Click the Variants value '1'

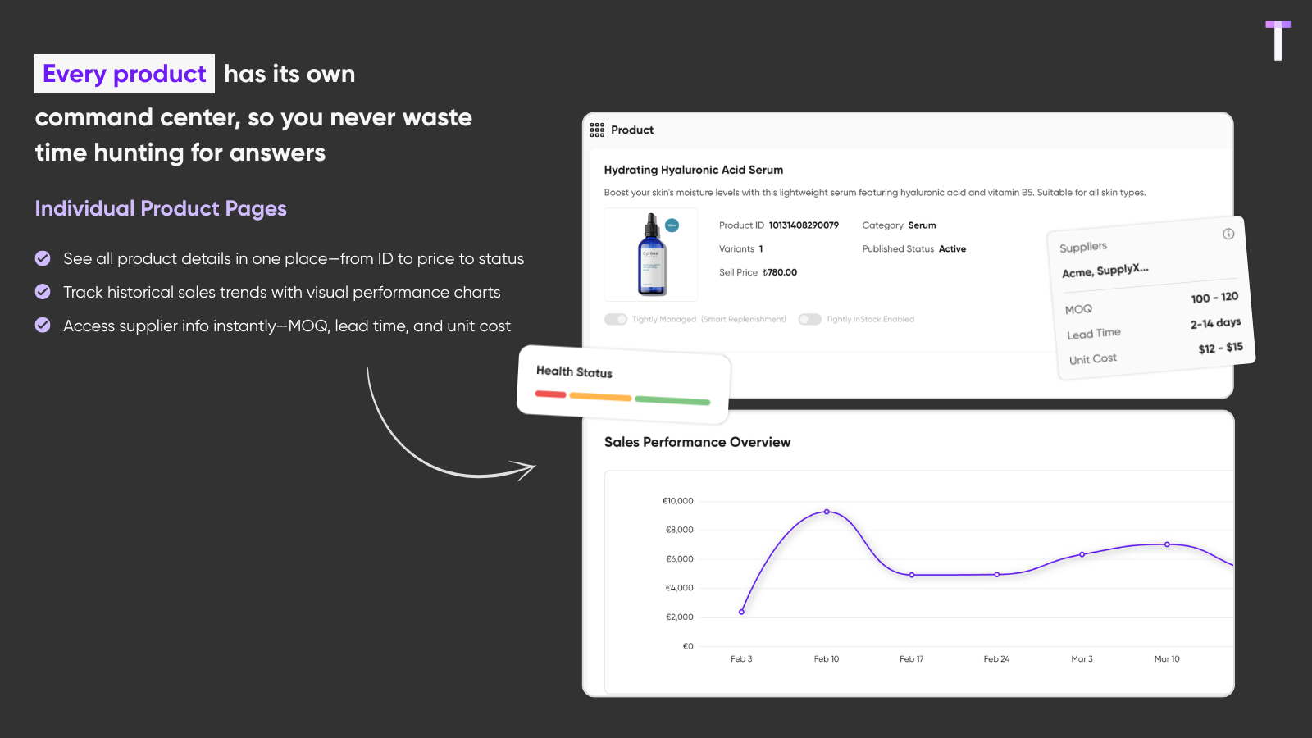point(761,248)
